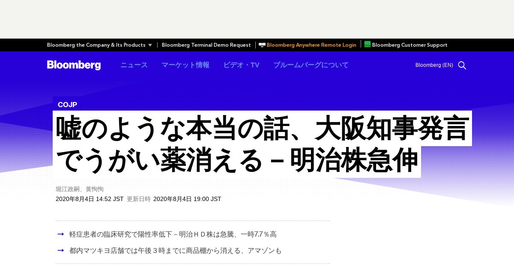Open the マーケット情報 menu

click(185, 65)
